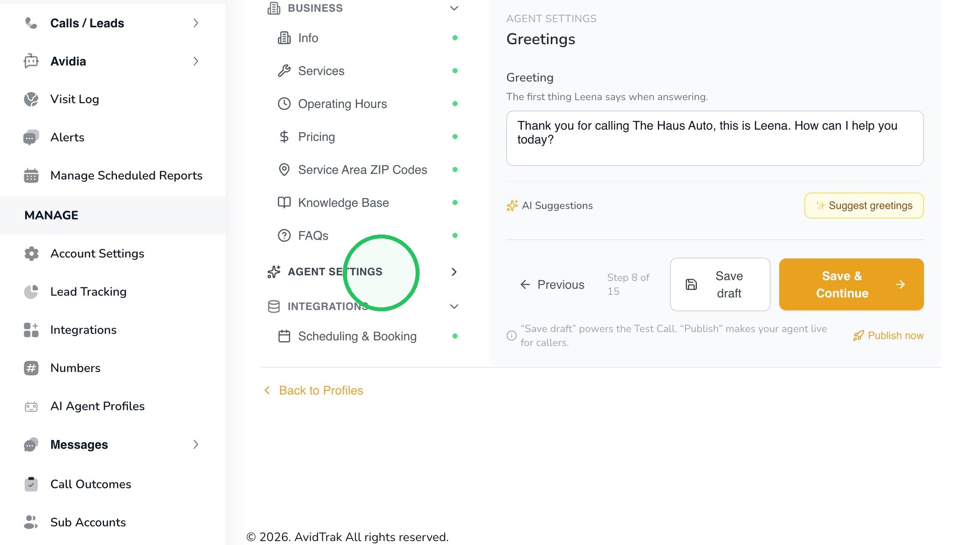Open Lead Tracking in sidebar
Image resolution: width=976 pixels, height=545 pixels.
(88, 292)
